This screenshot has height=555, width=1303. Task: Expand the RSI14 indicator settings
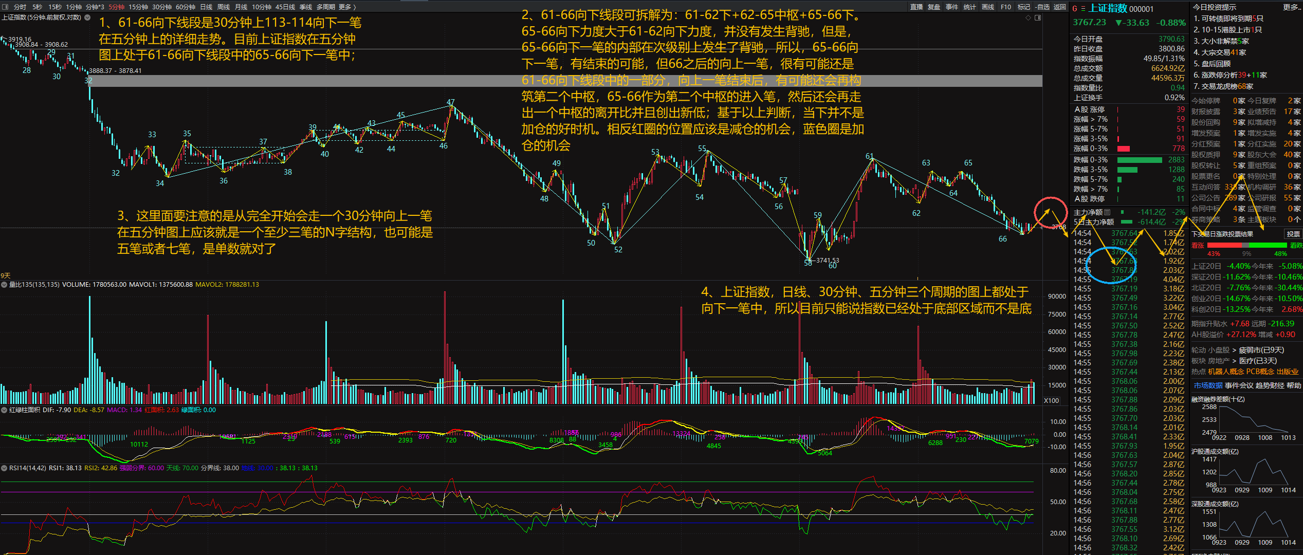click(x=4, y=468)
